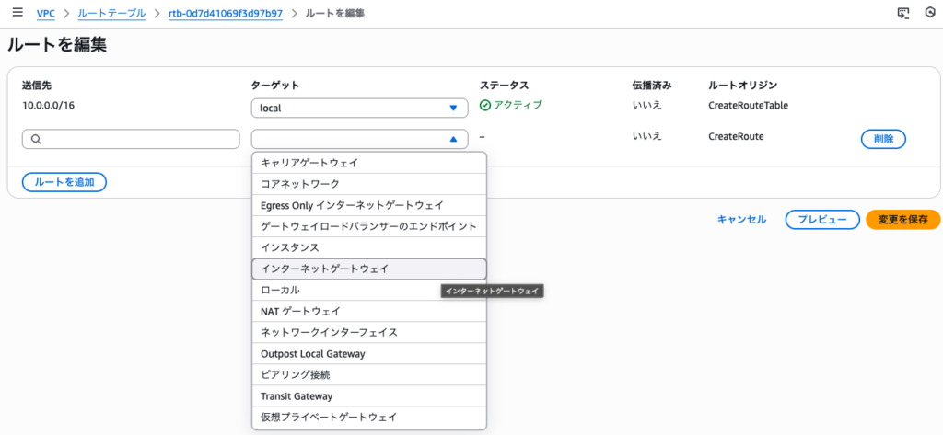Click the hexagon settings icon top right
Screen dimensions: 943x435
[x=928, y=14]
